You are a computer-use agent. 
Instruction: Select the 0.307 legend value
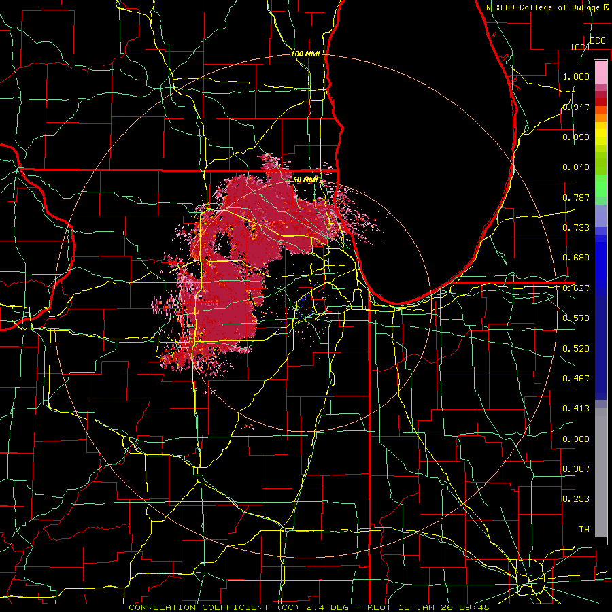click(576, 469)
